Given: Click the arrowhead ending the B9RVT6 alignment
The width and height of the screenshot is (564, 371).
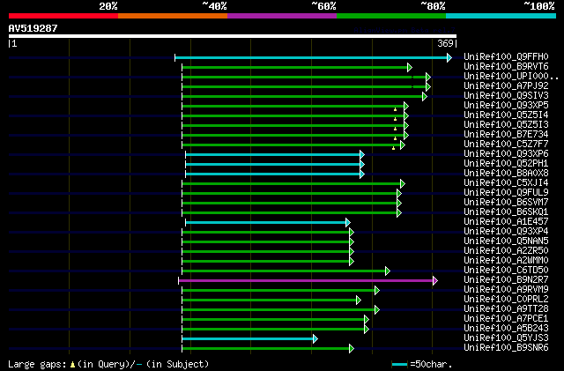Looking at the screenshot, I should click(x=410, y=67).
